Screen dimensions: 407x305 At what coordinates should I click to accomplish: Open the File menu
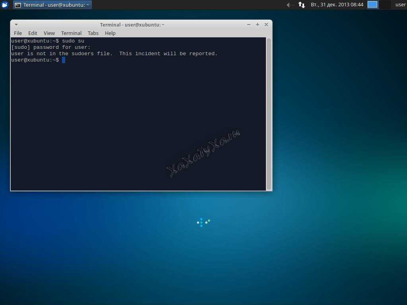click(x=18, y=33)
